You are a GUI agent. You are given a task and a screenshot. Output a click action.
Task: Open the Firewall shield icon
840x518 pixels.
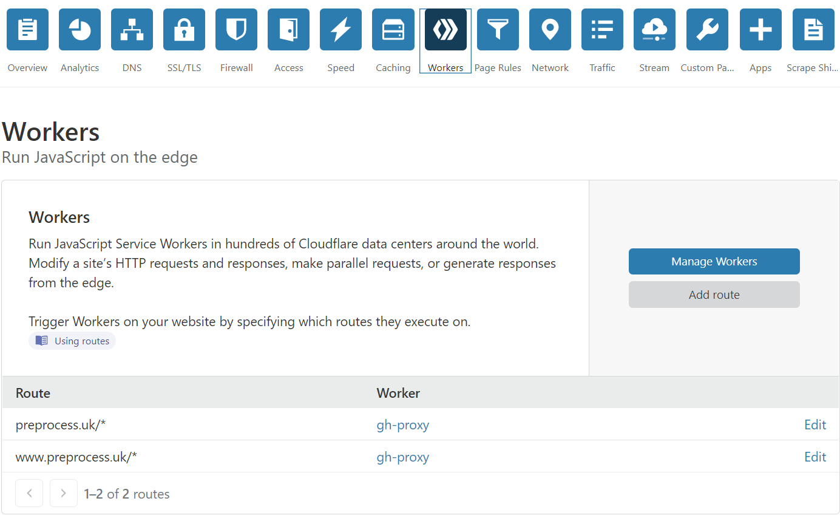[x=236, y=29]
